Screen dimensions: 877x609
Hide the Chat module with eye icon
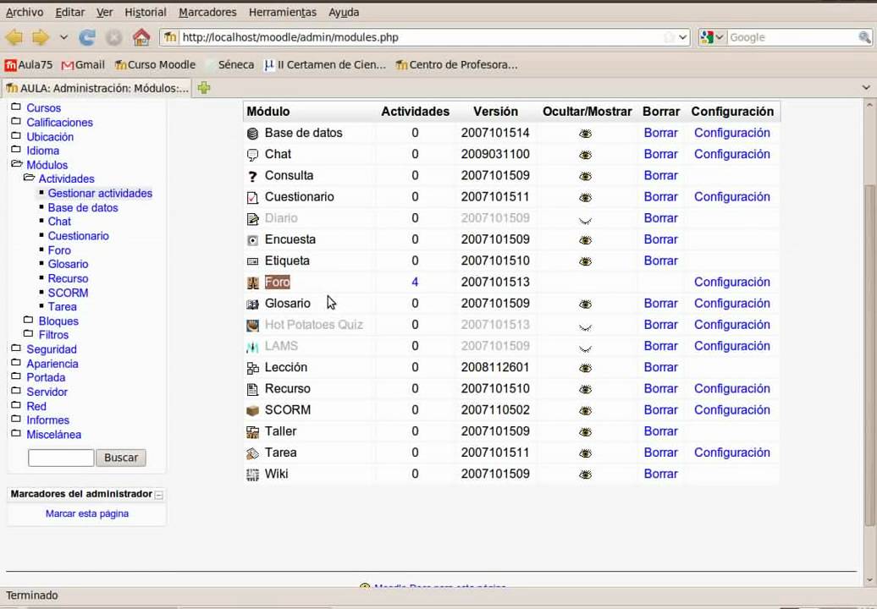585,155
